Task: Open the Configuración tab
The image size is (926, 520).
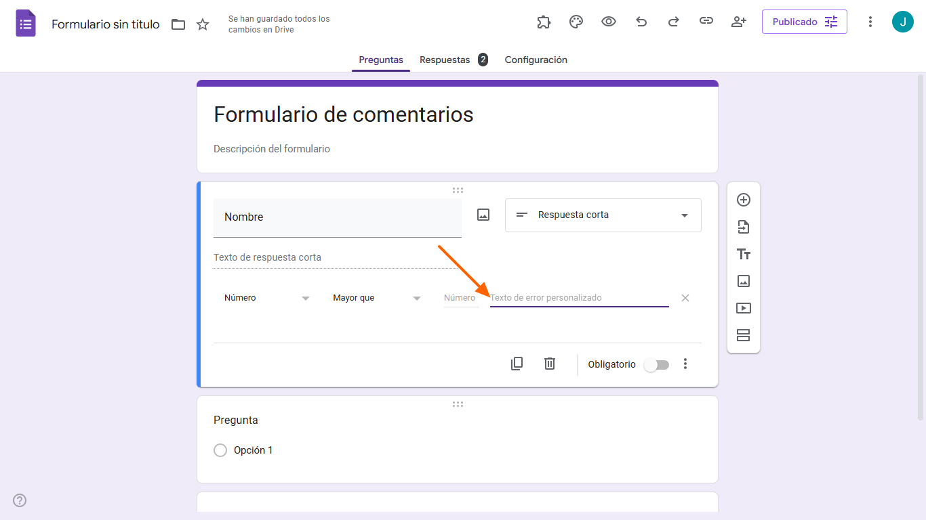Action: 536,60
